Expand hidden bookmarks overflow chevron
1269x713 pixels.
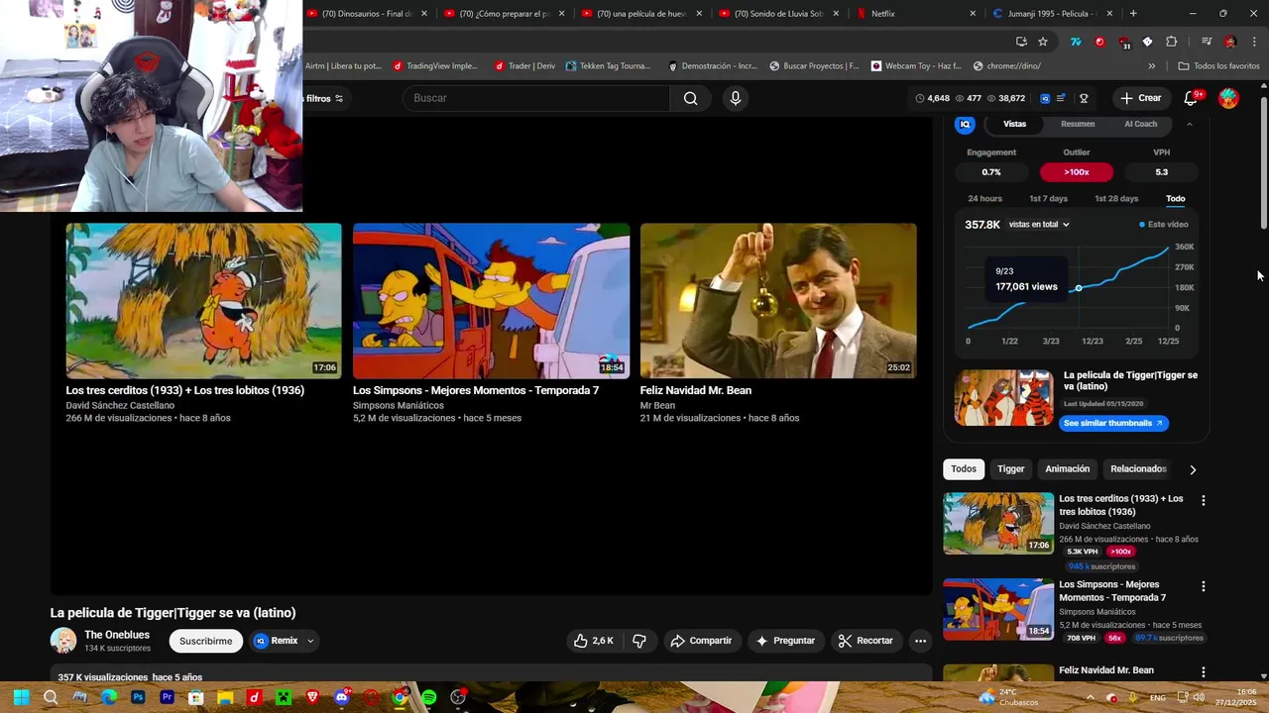point(1151,66)
